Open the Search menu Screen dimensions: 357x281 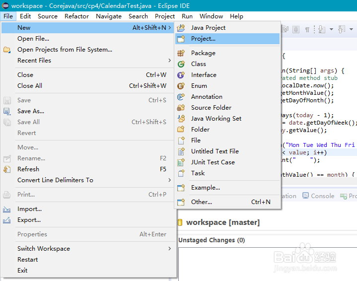[x=138, y=16]
